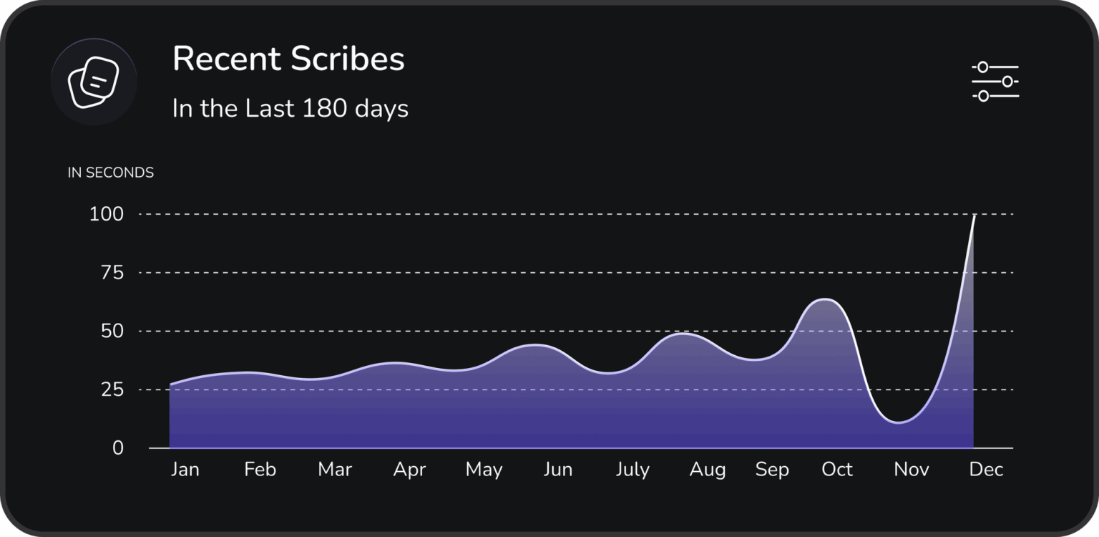Click the Jun month label
1099x537 pixels.
558,470
